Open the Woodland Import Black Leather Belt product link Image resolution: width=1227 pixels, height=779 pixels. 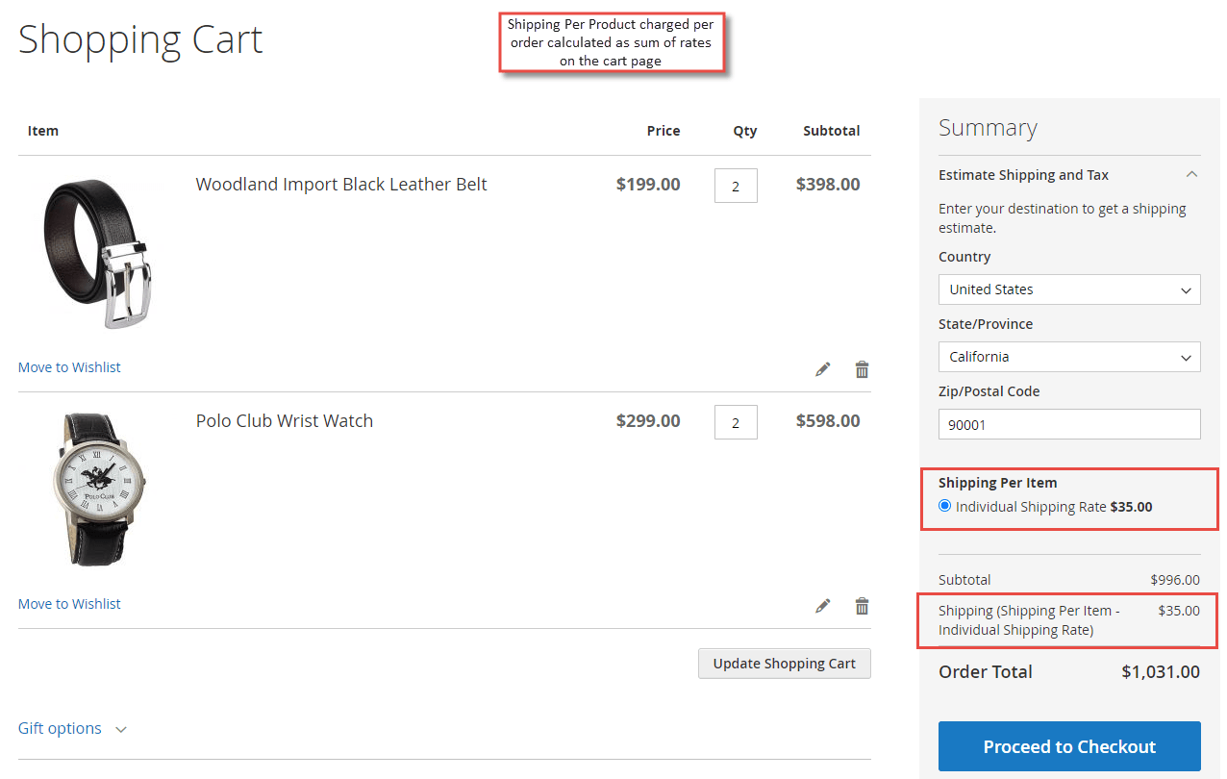click(341, 184)
